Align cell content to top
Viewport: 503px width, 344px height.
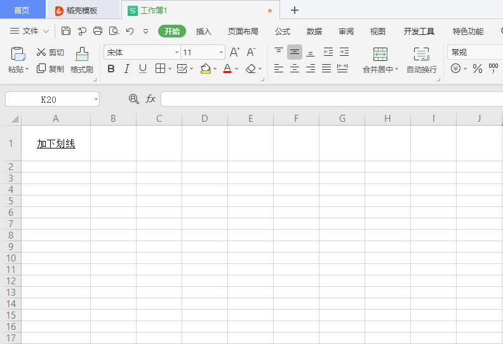coord(278,51)
